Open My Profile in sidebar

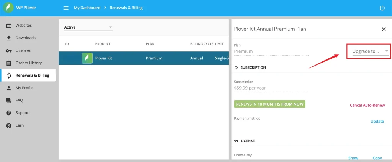pos(24,88)
